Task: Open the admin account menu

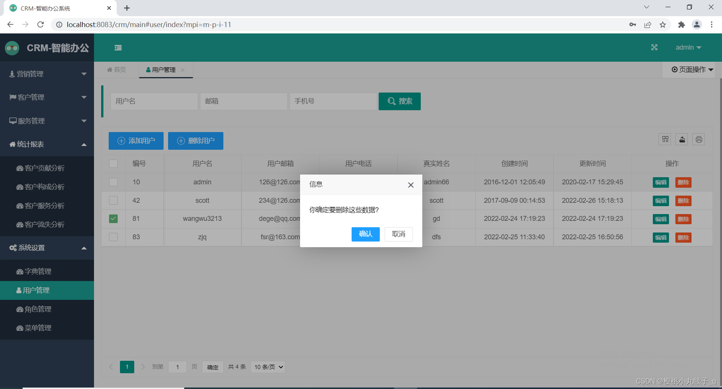Action: coord(689,47)
